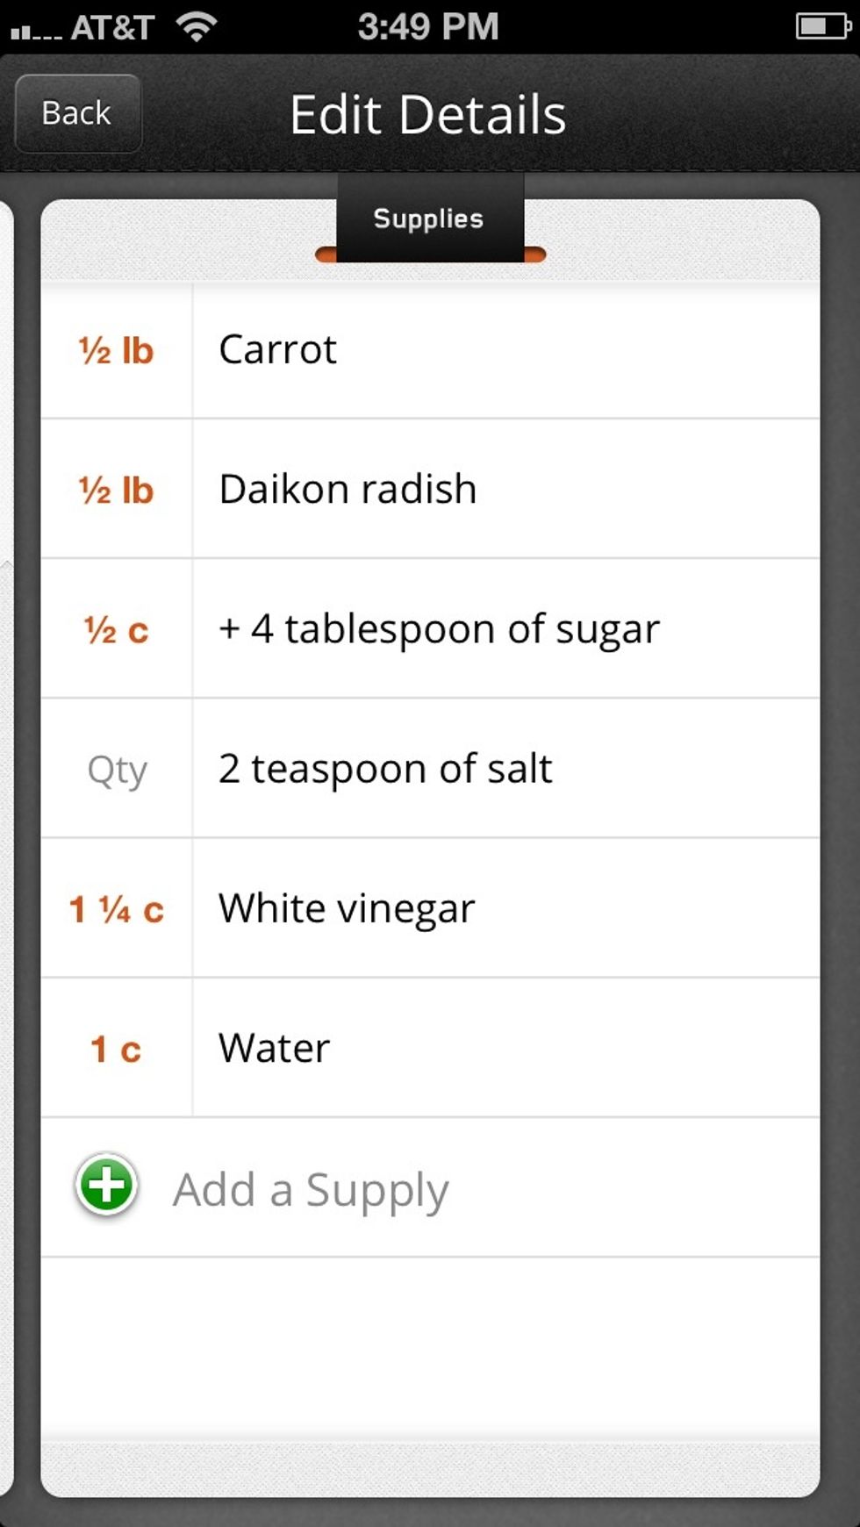Set the empty Qty for salt
The image size is (860, 1527).
[117, 770]
